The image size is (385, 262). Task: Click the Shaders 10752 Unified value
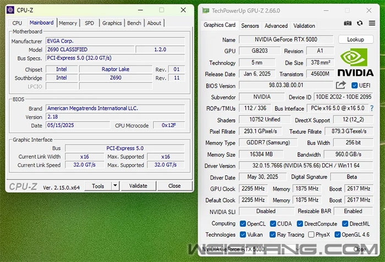tap(265, 120)
